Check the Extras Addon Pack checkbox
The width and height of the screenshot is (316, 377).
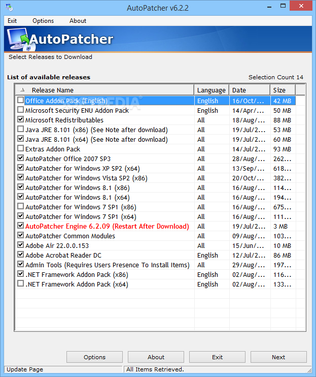[x=21, y=148]
